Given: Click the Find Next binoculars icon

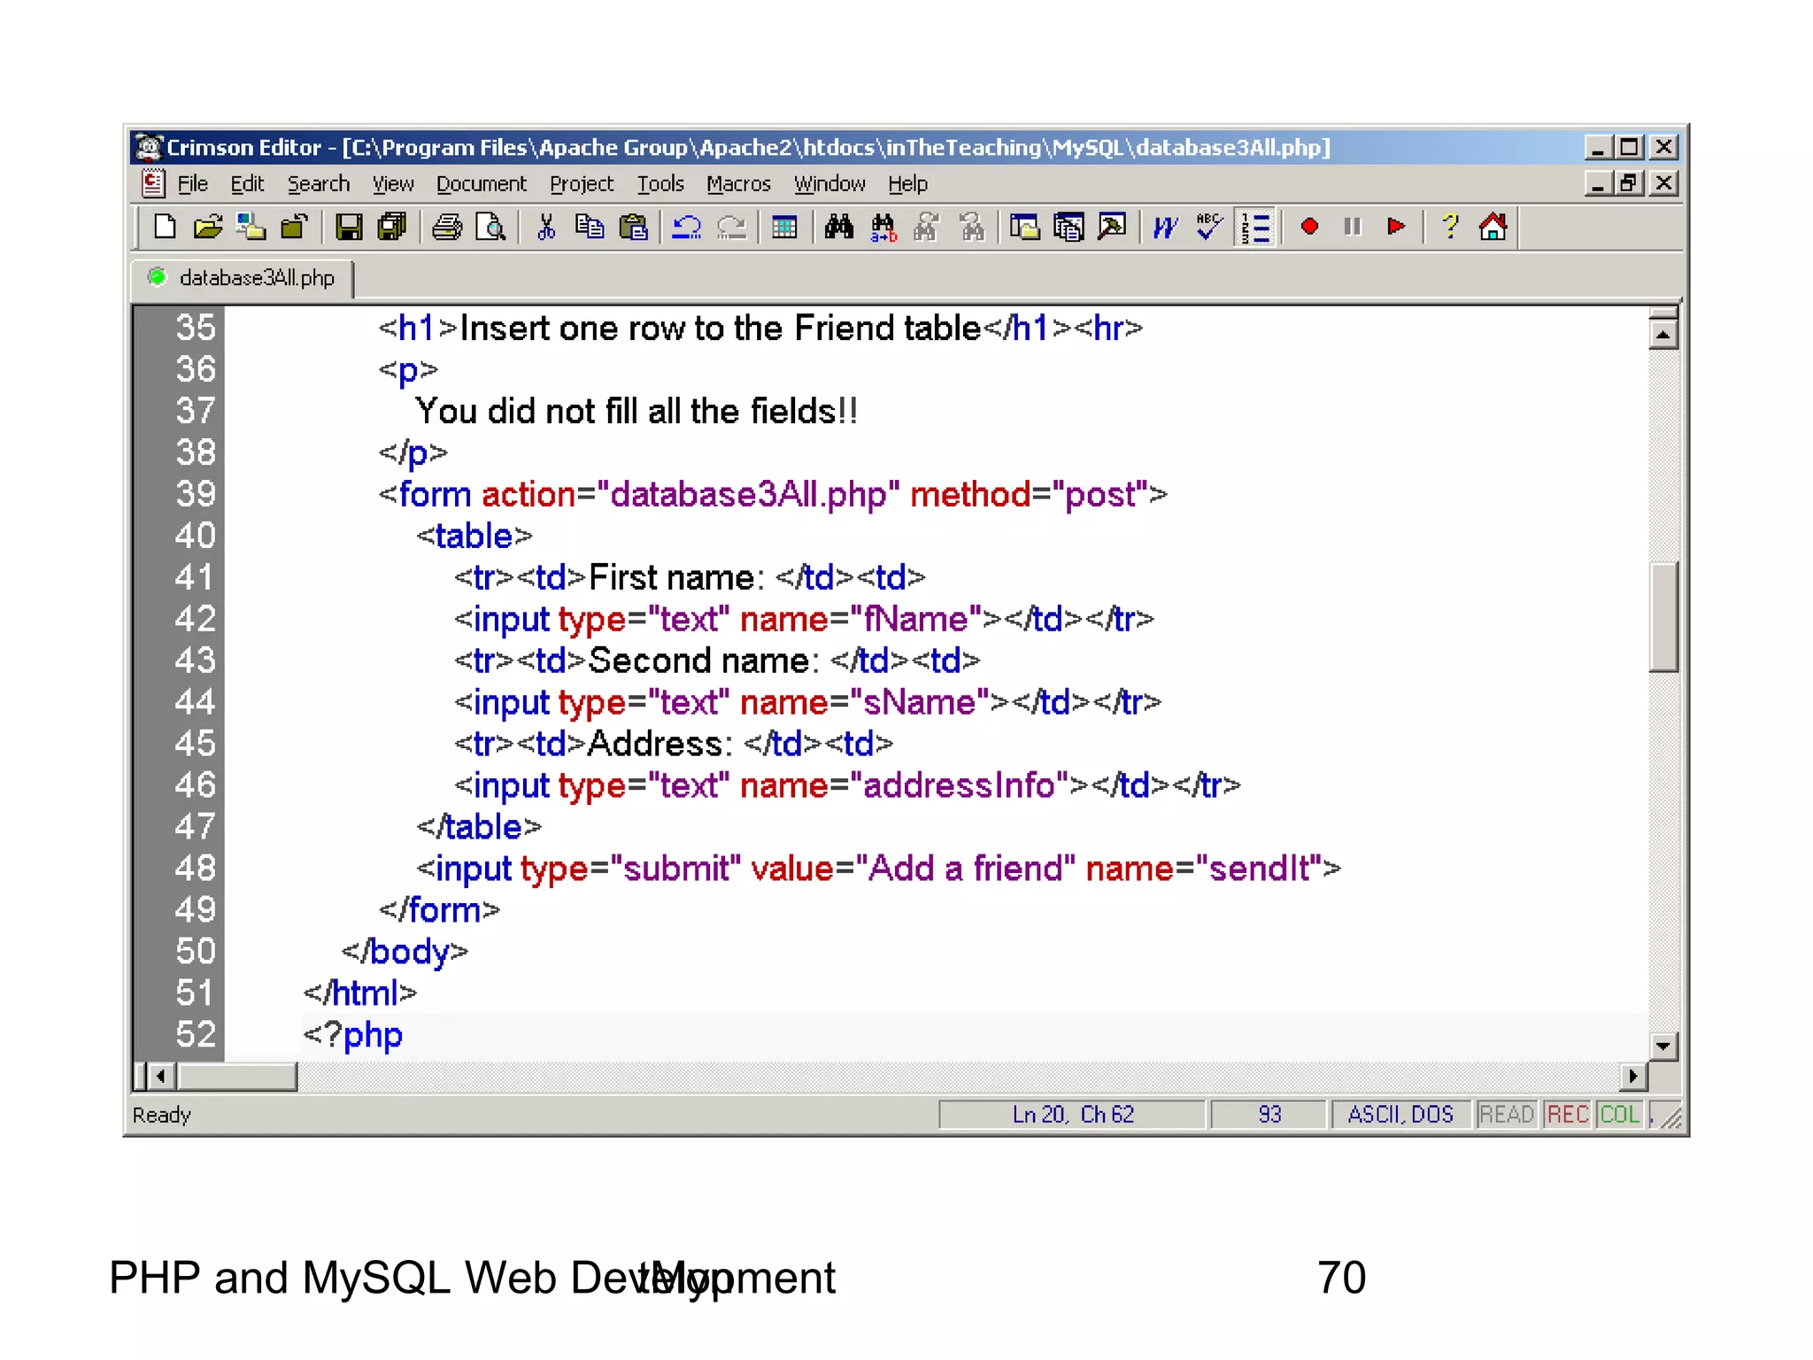Looking at the screenshot, I should tap(926, 228).
